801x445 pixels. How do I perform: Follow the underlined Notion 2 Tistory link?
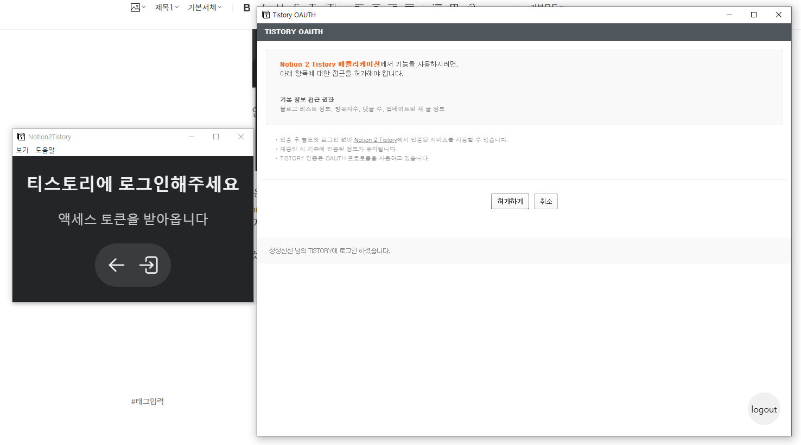[376, 140]
